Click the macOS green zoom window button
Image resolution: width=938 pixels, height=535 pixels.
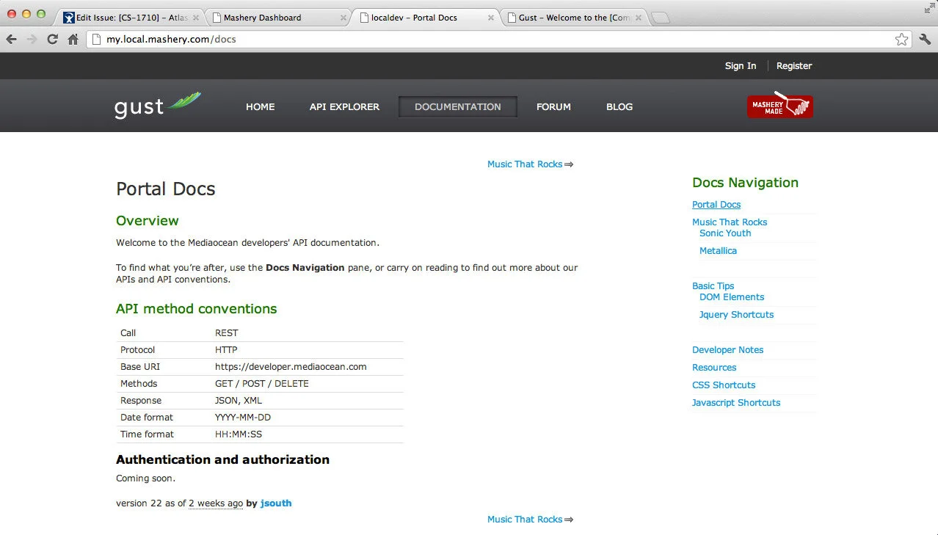pyautogui.click(x=41, y=14)
